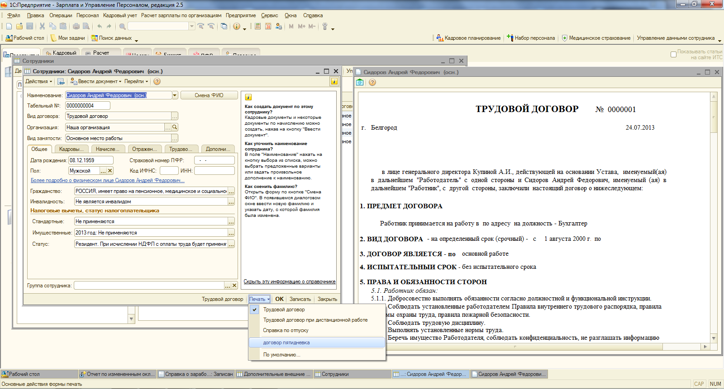The width and height of the screenshot is (724, 389).
Task: Switch to Сотрудники window in bottom window bar
Action: tap(352, 374)
